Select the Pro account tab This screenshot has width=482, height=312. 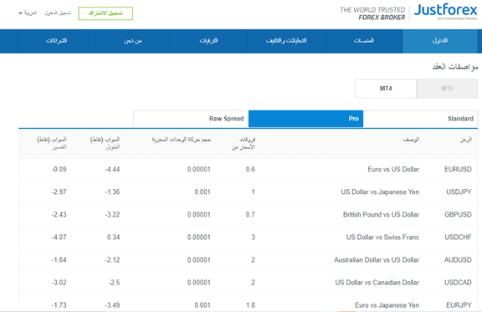(306, 119)
